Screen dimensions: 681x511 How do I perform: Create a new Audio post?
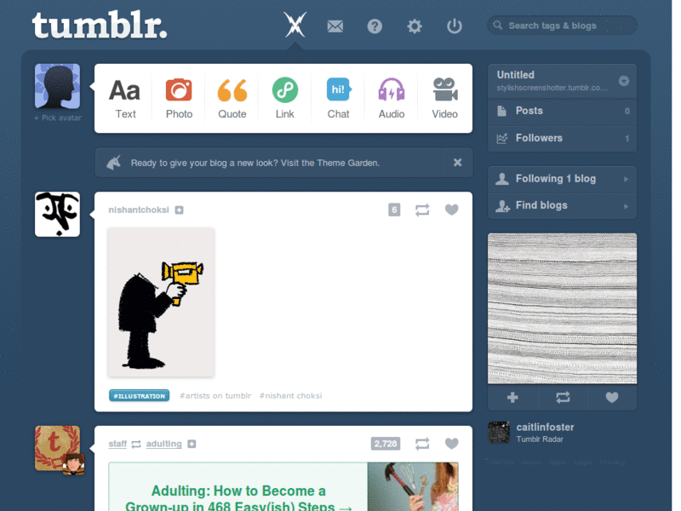pyautogui.click(x=392, y=98)
